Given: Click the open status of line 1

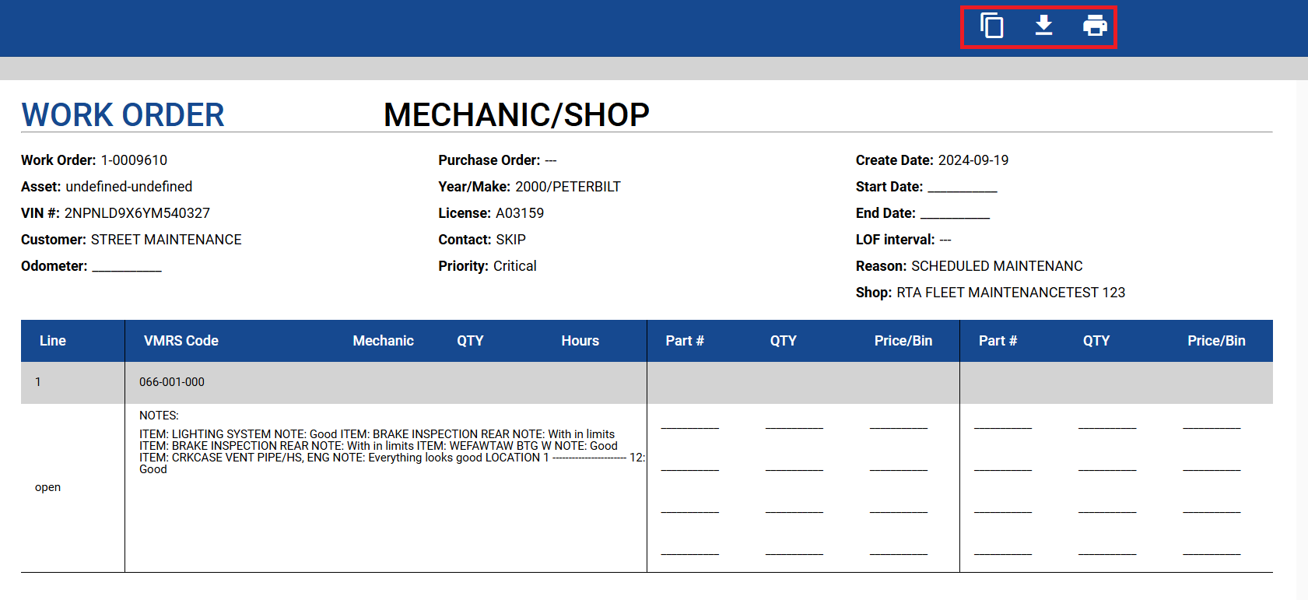Looking at the screenshot, I should tap(47, 487).
